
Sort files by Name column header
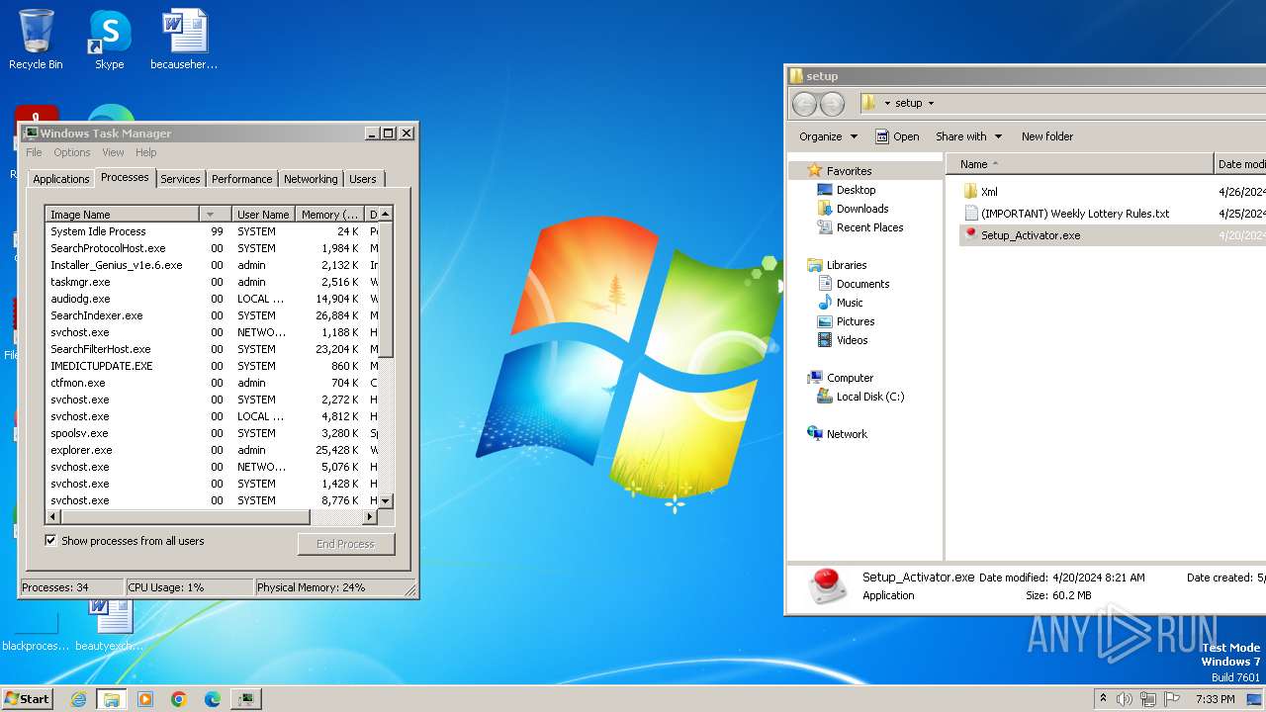coord(1079,164)
